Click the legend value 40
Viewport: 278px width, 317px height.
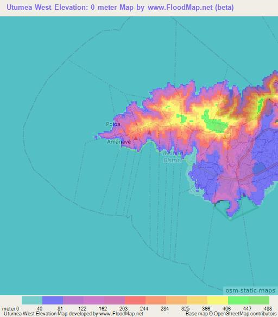coord(40,309)
